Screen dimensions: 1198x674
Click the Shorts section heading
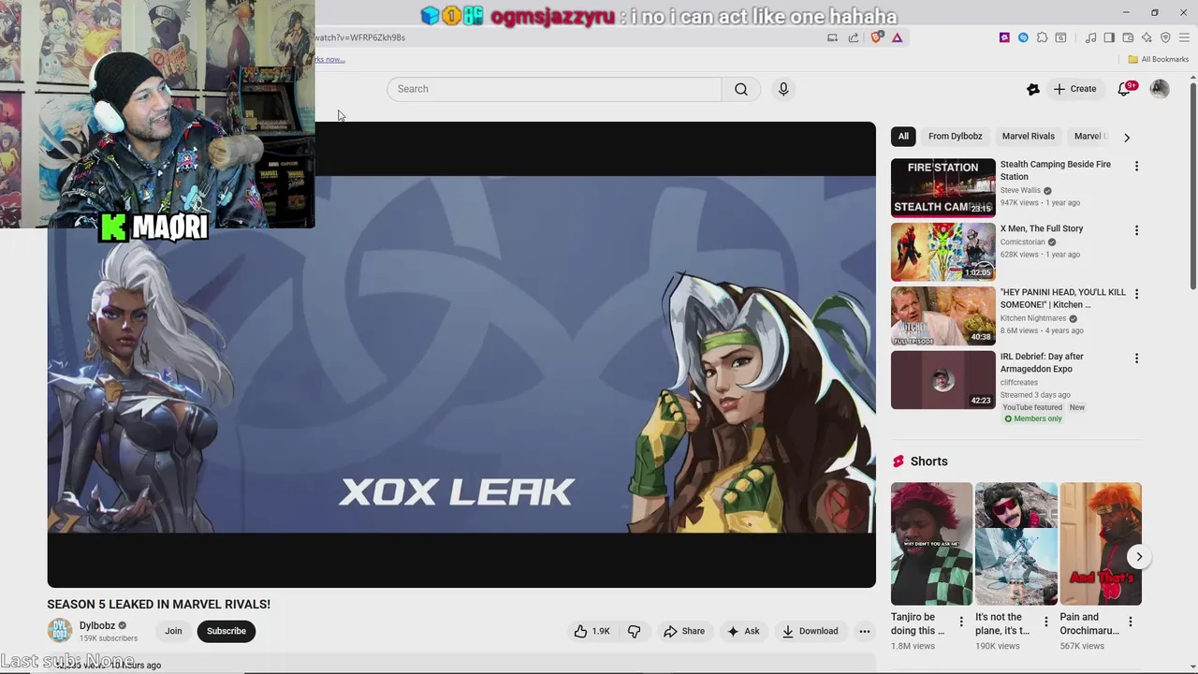point(928,462)
